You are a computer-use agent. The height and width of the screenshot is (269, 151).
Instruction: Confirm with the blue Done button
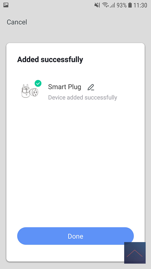tap(75, 236)
